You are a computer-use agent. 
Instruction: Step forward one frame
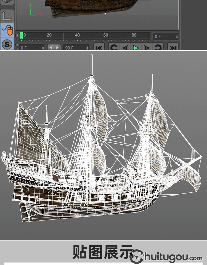[x=147, y=48]
